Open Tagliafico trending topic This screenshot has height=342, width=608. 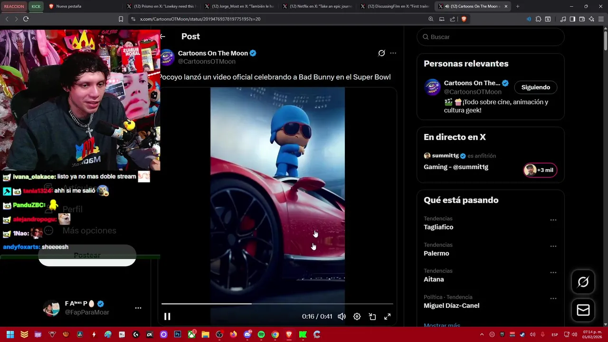(438, 227)
